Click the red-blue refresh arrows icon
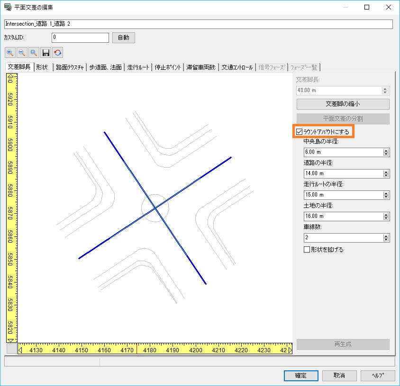 tap(58, 53)
